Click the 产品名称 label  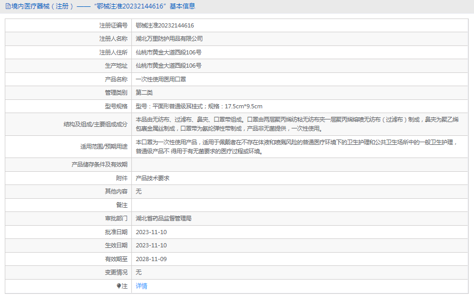pyautogui.click(x=116, y=79)
